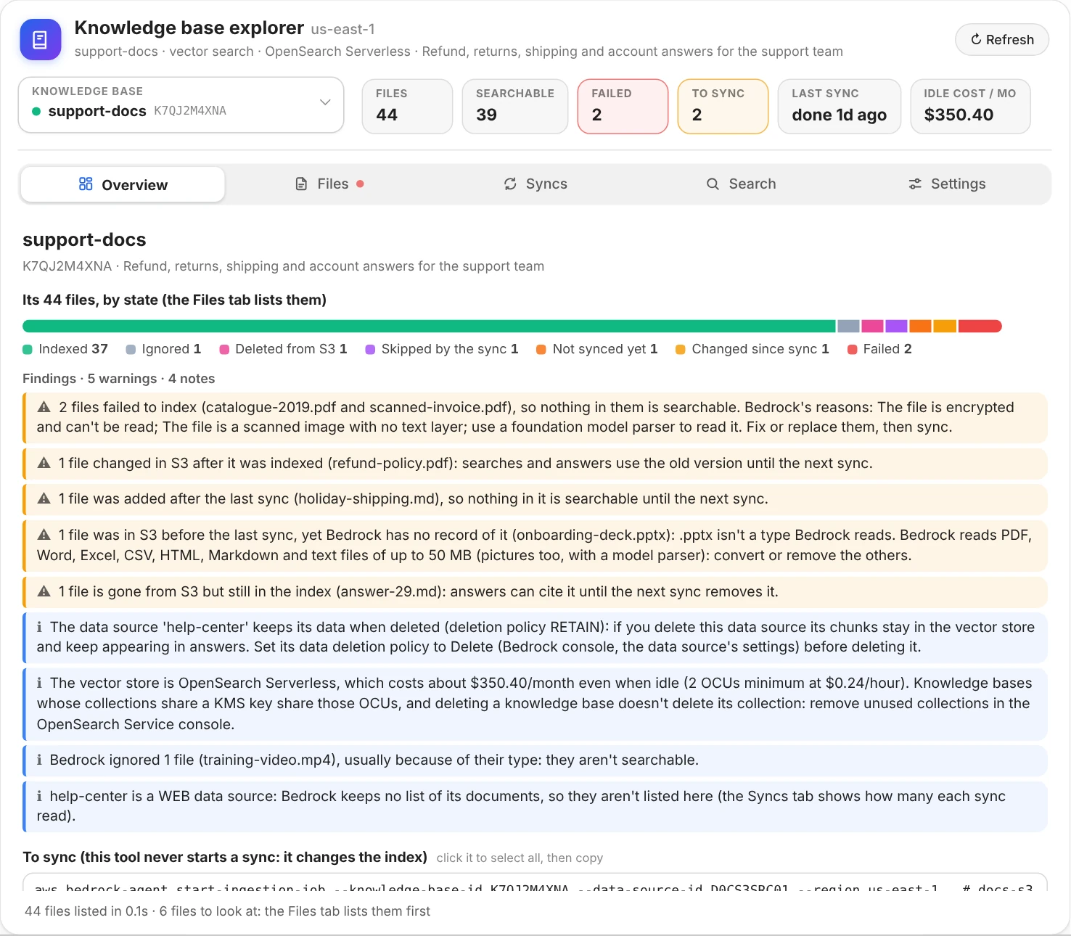The width and height of the screenshot is (1071, 936).
Task: Click the Ignored 1 legend entry
Action: 163,349
